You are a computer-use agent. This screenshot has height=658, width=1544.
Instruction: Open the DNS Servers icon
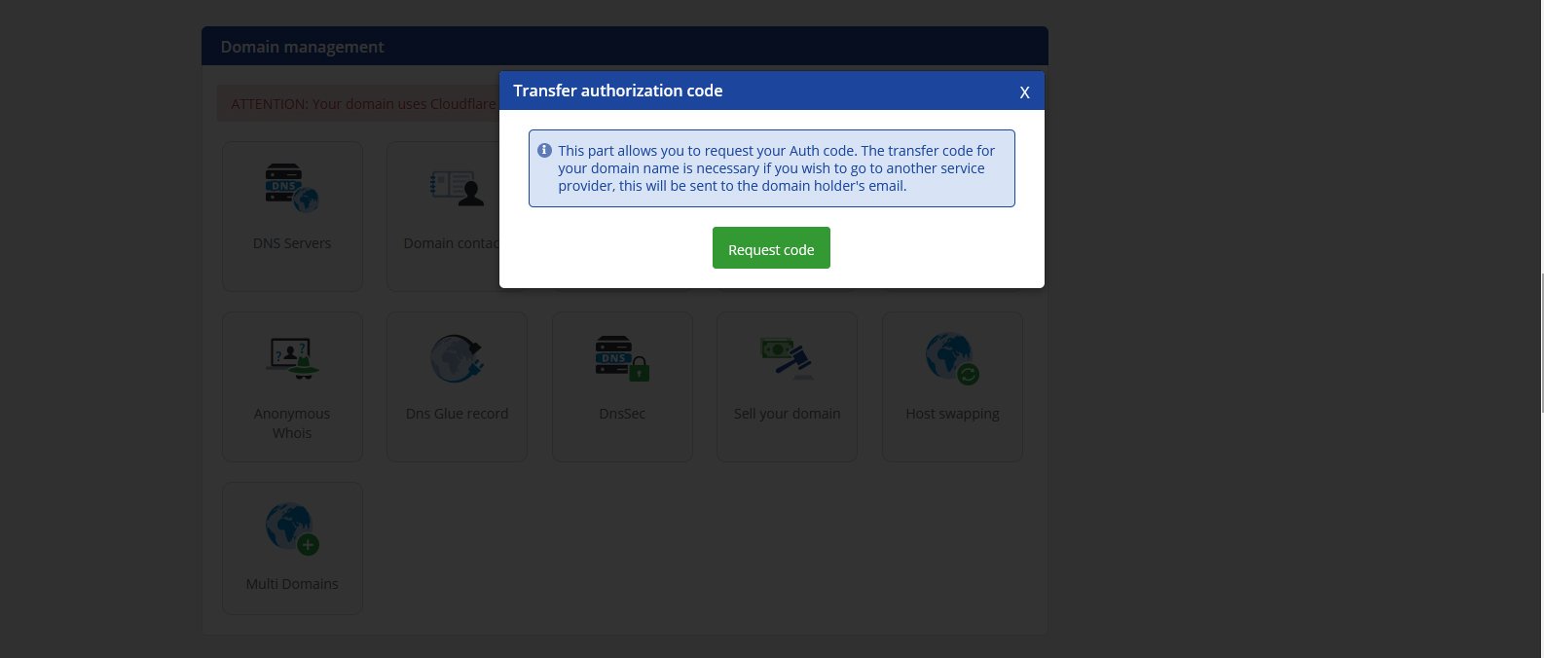tap(291, 188)
